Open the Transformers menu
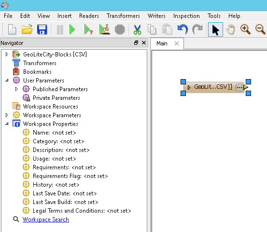This screenshot has height=232, width=267. click(123, 16)
